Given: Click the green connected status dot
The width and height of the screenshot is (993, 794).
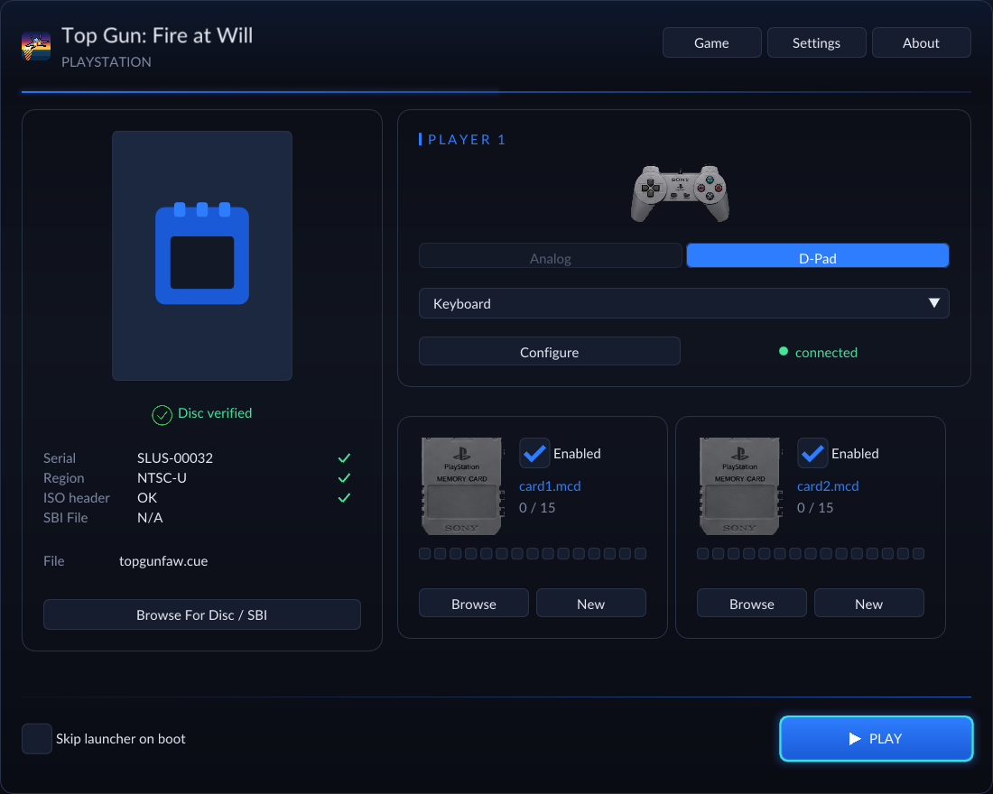Looking at the screenshot, I should click(784, 351).
